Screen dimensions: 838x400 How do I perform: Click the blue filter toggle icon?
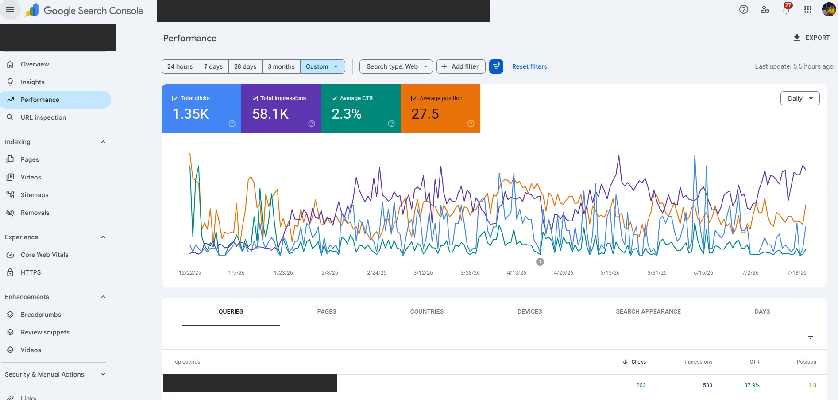496,66
